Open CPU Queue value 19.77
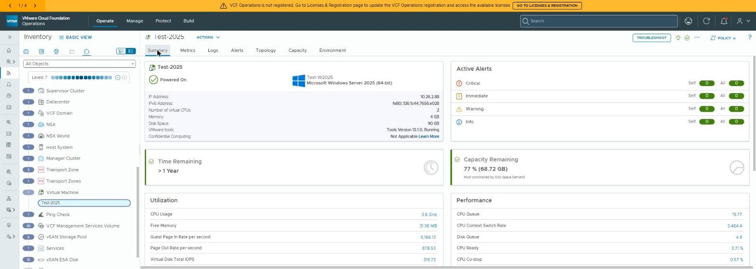756x269 pixels. click(737, 215)
